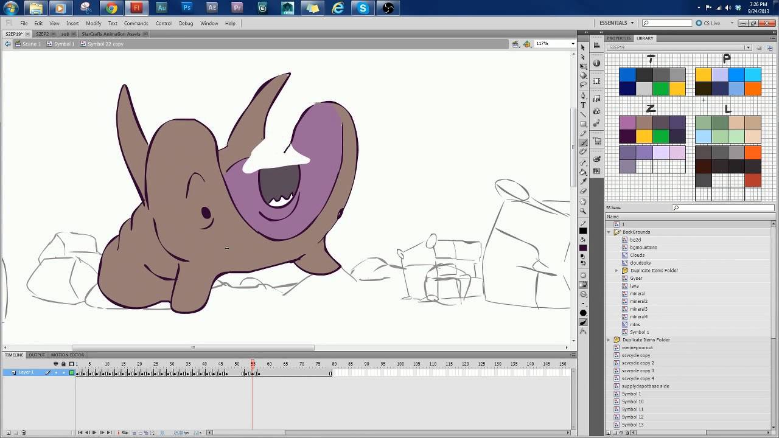The height and width of the screenshot is (438, 779).
Task: Toggle Onion Skin button
Action: [x=134, y=433]
